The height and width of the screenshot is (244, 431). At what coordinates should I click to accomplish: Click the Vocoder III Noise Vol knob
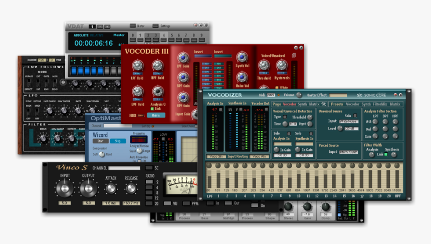[x=242, y=78]
